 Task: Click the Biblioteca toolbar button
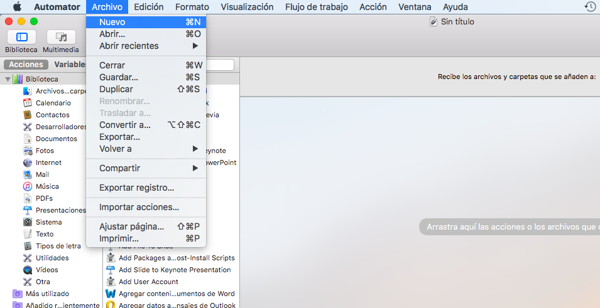click(x=21, y=37)
